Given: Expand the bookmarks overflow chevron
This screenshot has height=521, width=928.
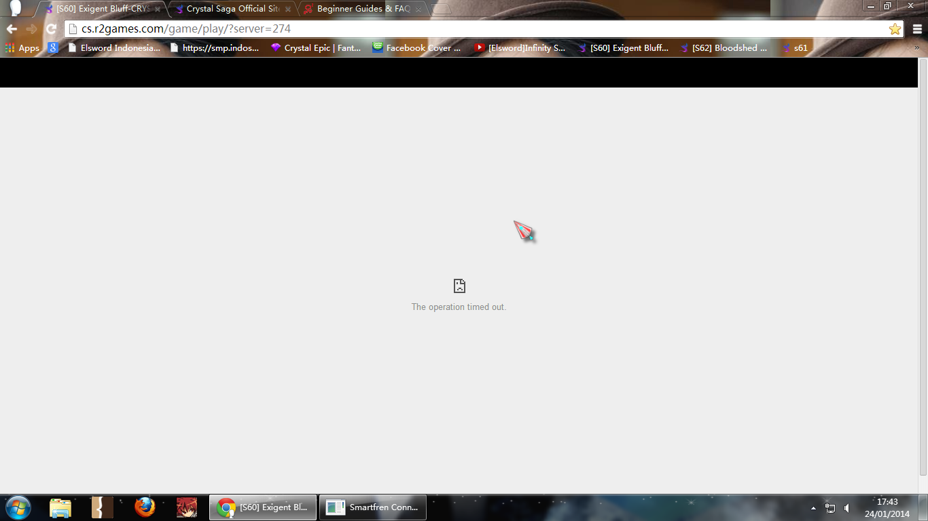Looking at the screenshot, I should [916, 48].
